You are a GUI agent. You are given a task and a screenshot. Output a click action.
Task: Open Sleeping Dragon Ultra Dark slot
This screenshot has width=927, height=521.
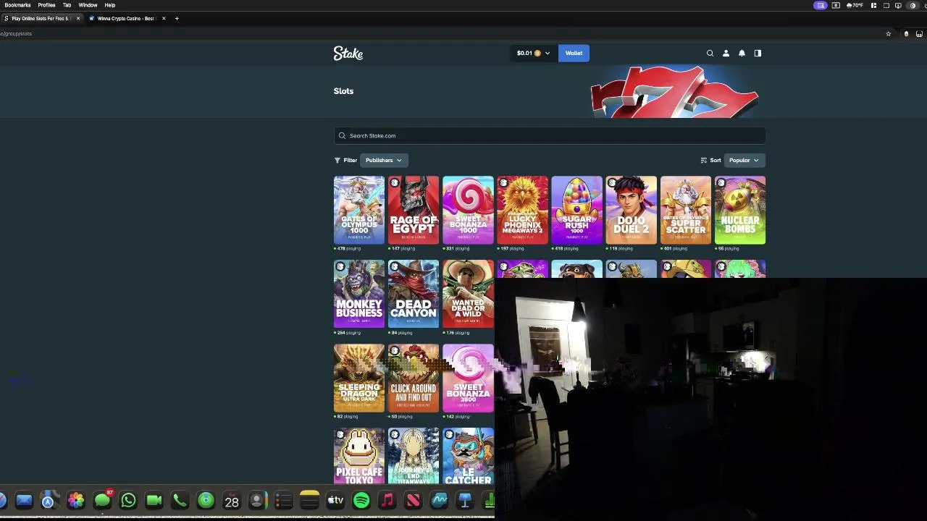(x=359, y=378)
